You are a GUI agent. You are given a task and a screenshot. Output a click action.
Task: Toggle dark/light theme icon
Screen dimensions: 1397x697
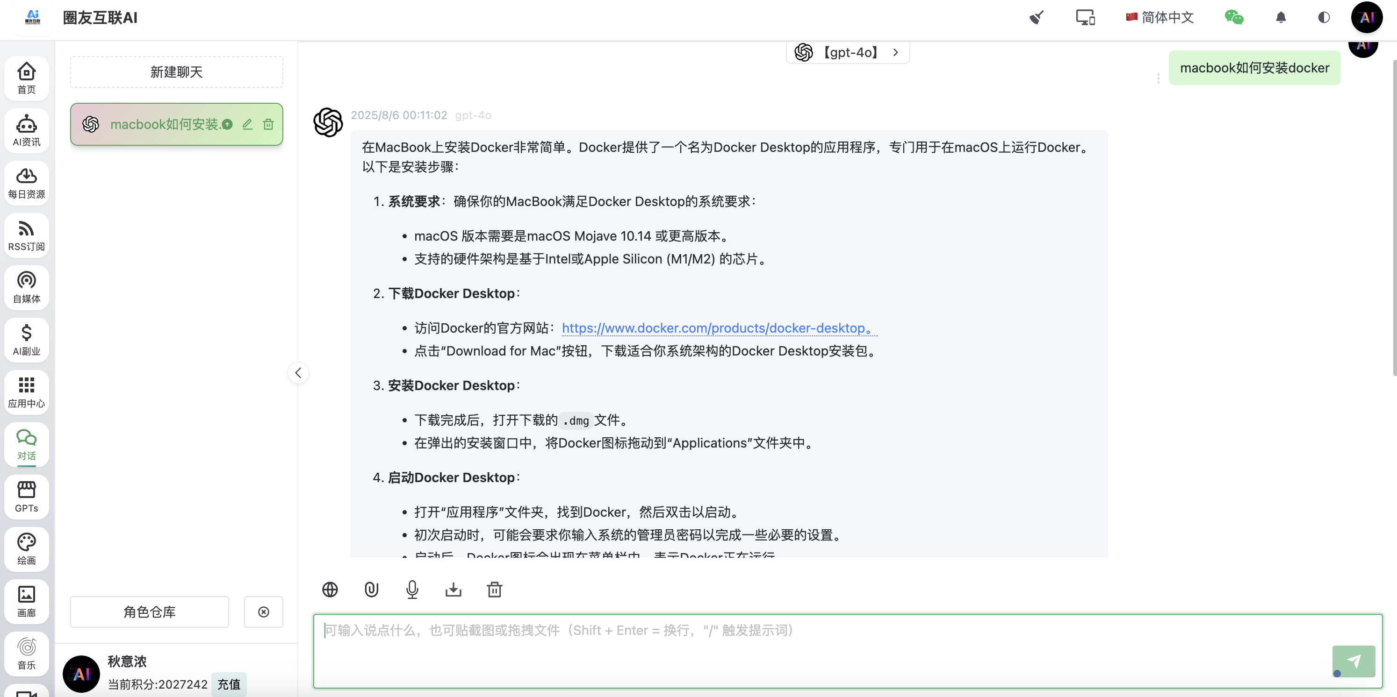tap(1323, 17)
